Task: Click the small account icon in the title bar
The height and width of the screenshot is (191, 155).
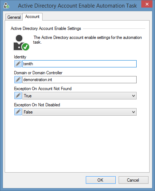Action: click(x=6, y=5)
